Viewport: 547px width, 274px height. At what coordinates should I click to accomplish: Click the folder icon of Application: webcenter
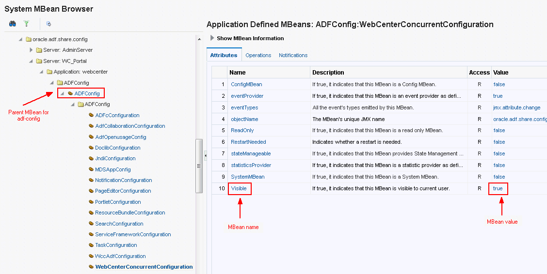49,72
